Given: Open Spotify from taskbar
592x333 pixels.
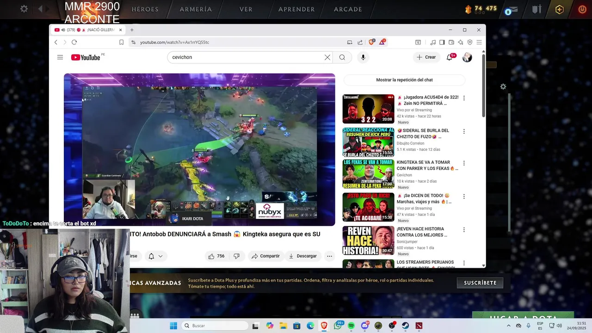Looking at the screenshot, I should pyautogui.click(x=351, y=326).
